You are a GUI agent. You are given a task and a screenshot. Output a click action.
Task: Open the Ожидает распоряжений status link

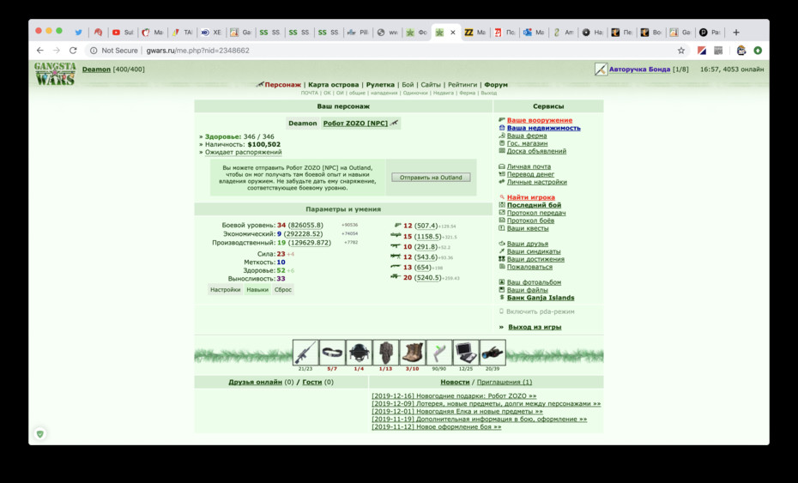244,152
